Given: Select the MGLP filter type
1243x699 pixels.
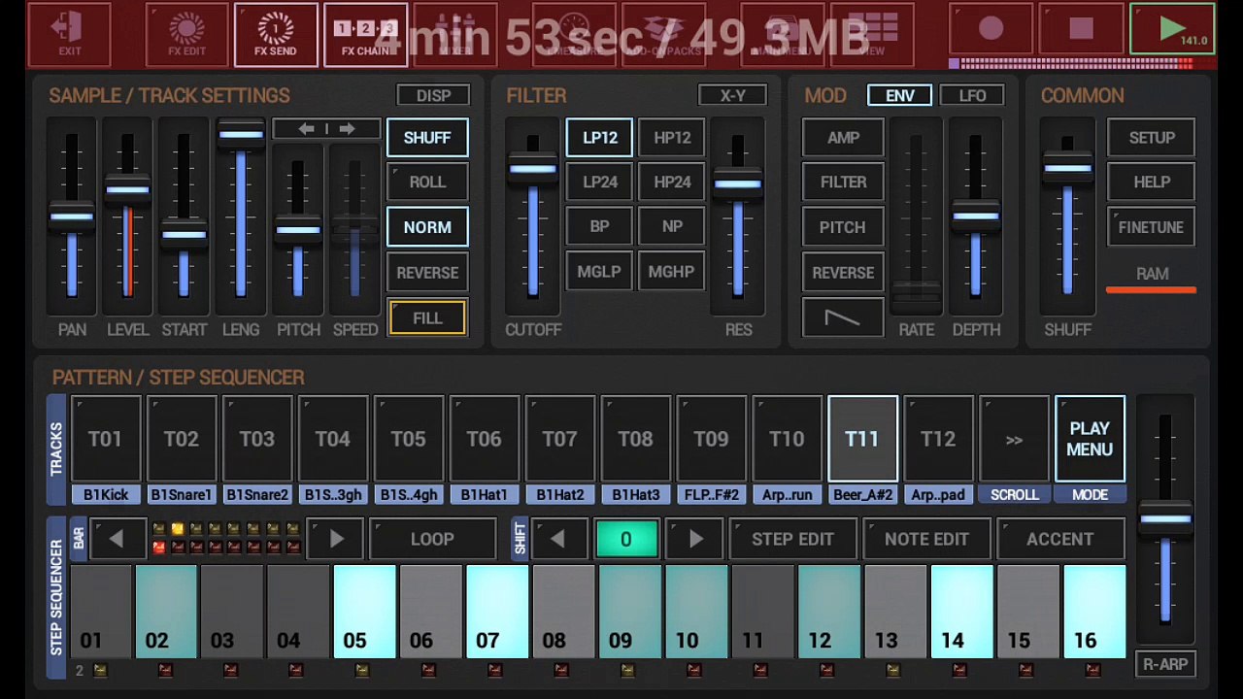Looking at the screenshot, I should 599,272.
